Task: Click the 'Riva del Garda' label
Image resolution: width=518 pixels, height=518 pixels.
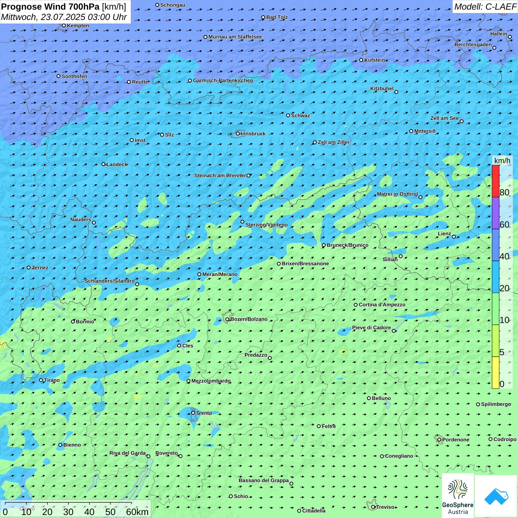Action: tap(128, 453)
